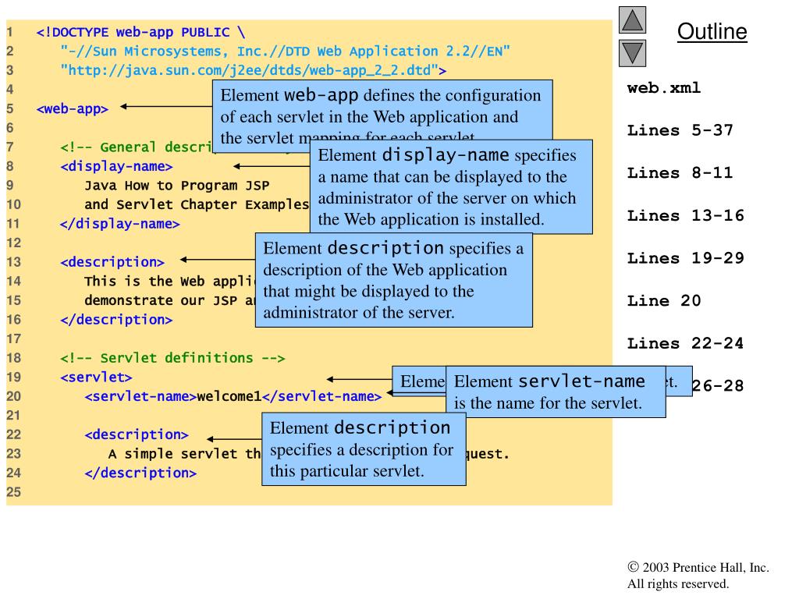Click the <display-name> opening tag
799x599 pixels.
(116, 167)
